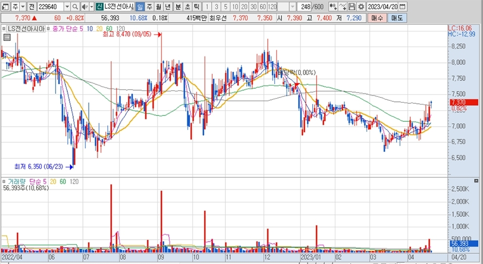483x264 pixels.
Task: Open the dropdown after the 120 interval button
Action: point(293,7)
